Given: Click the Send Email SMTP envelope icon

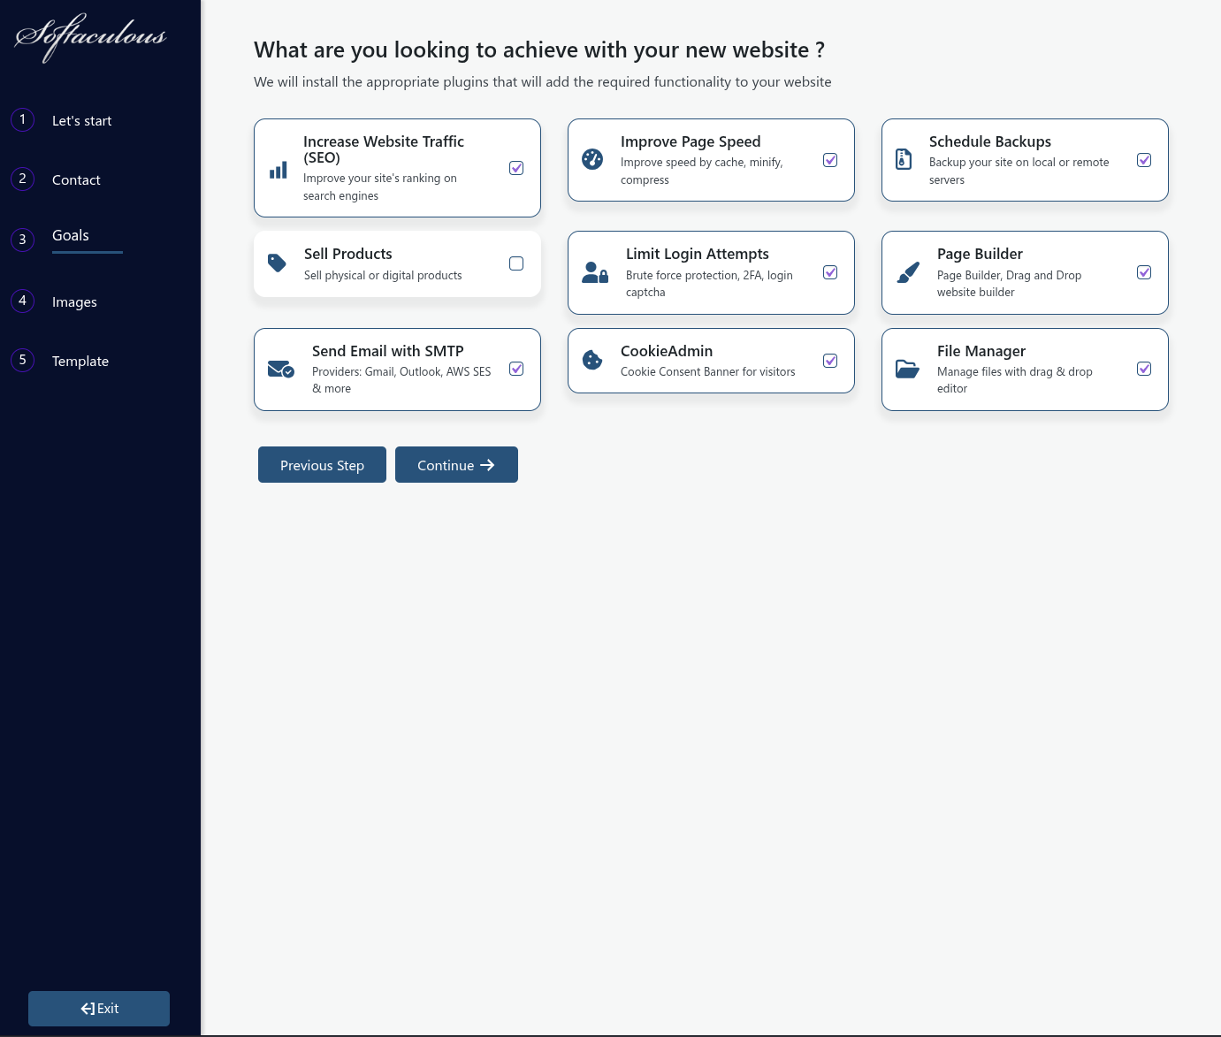Looking at the screenshot, I should pyautogui.click(x=281, y=370).
